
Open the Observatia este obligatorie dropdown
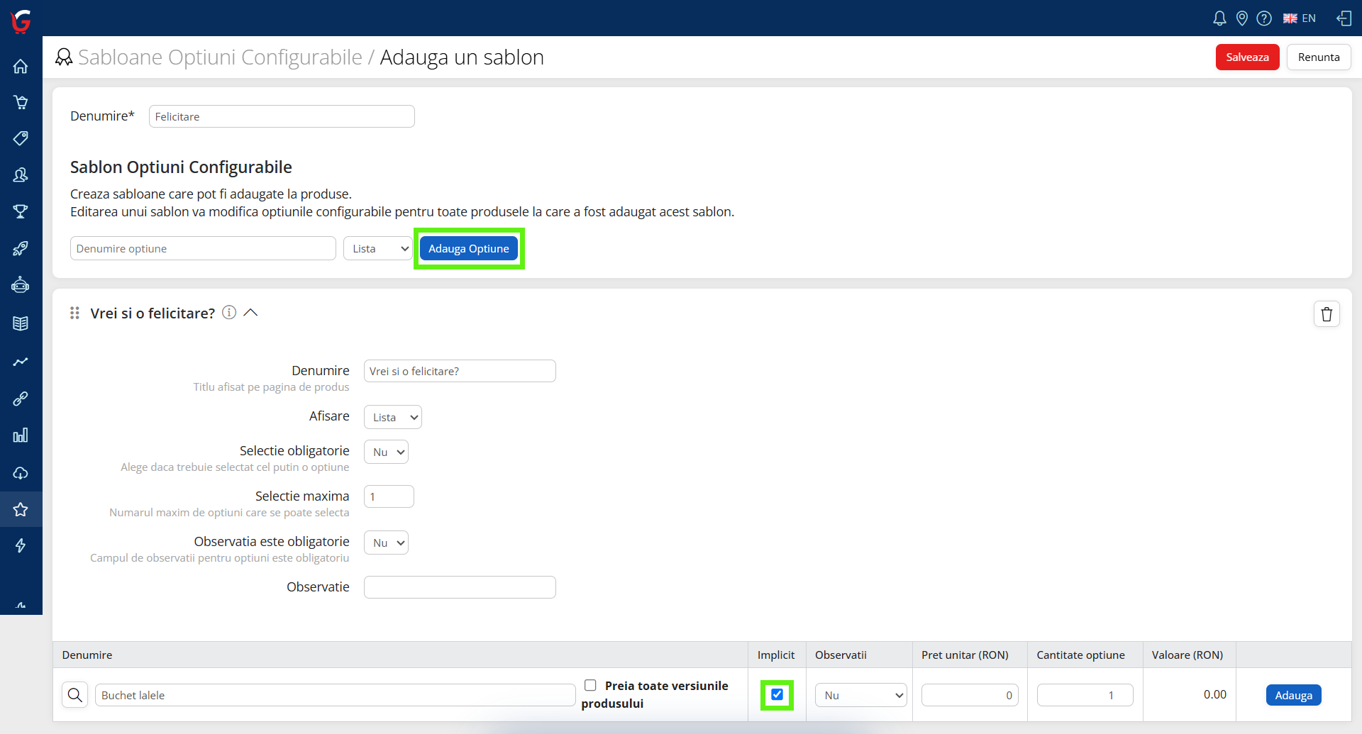[x=387, y=543]
